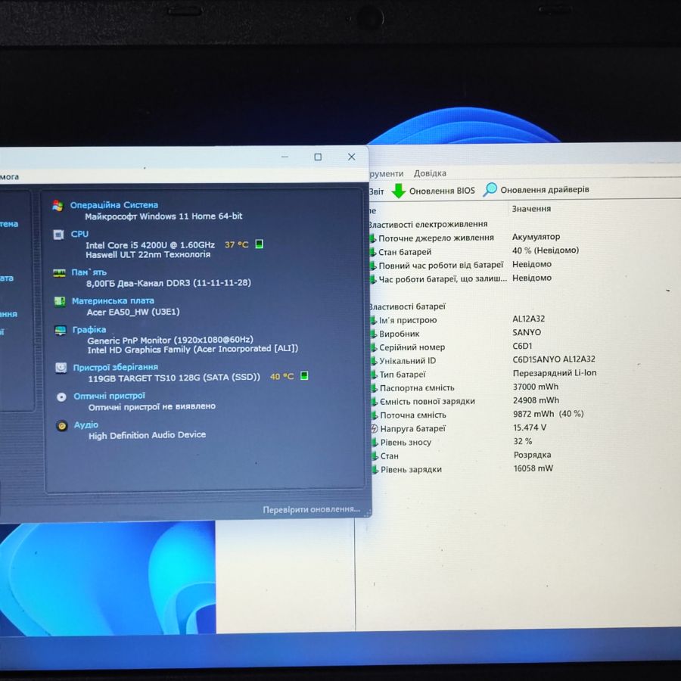Click the 32 % wear level value
Viewport: 681px width, 681px height.
(x=523, y=441)
